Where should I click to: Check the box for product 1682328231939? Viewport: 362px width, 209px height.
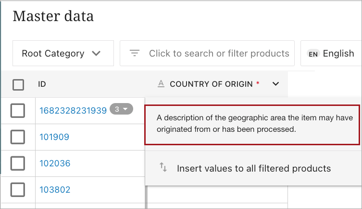(18, 111)
